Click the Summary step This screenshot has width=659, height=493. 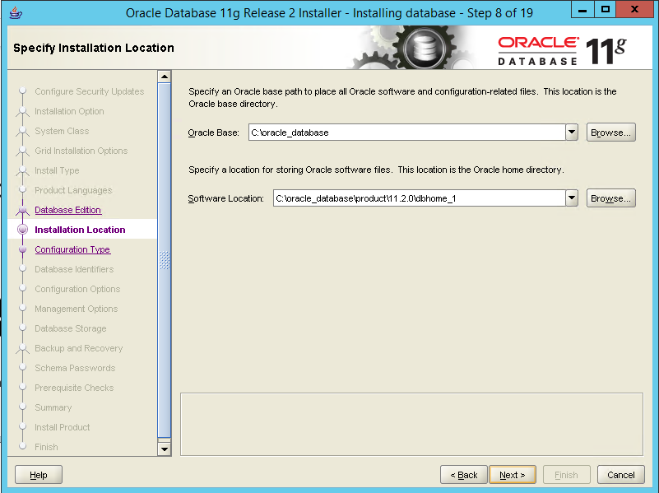[x=53, y=407]
